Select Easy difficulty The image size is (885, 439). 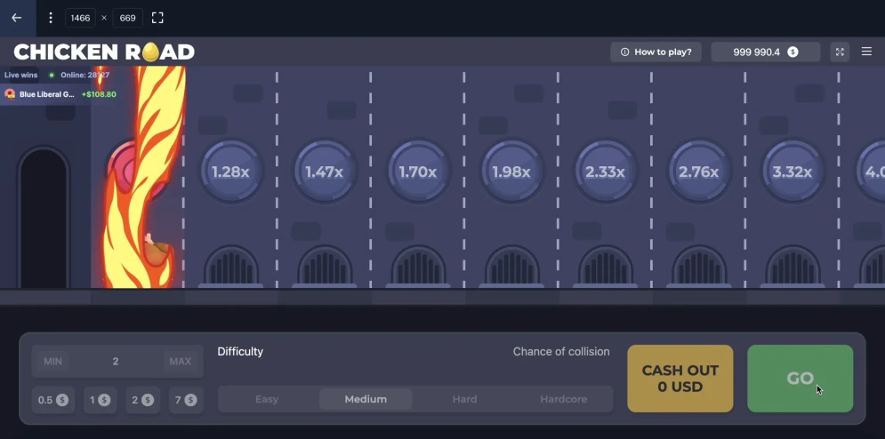click(267, 399)
